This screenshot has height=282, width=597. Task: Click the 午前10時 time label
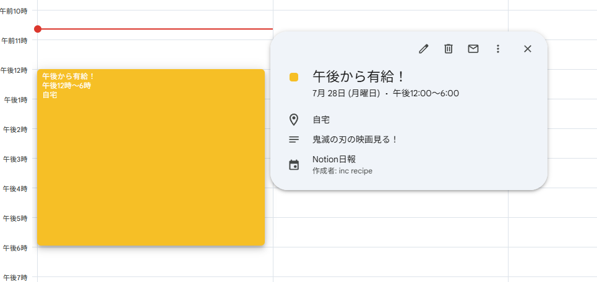(14, 11)
